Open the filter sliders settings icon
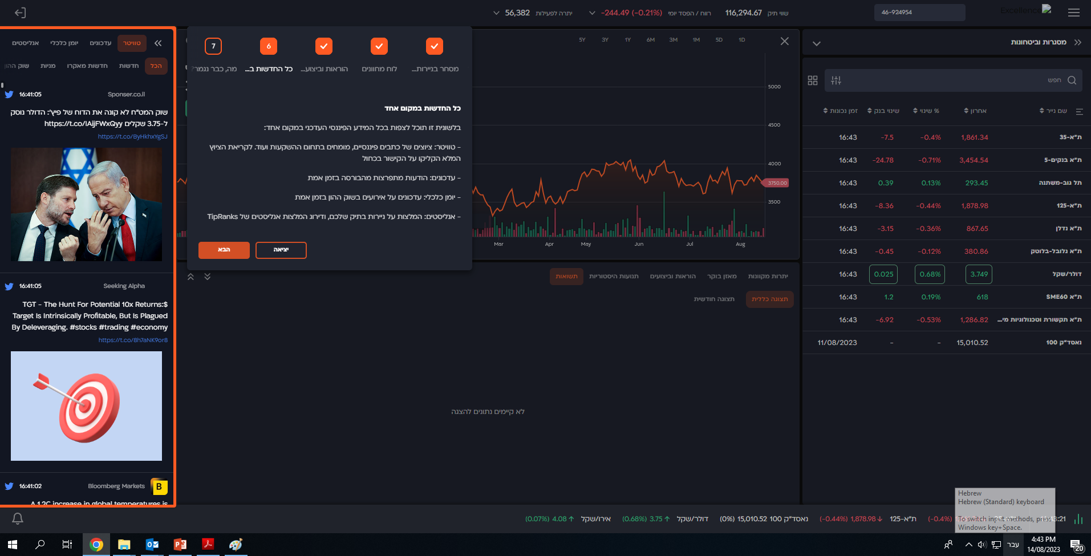The height and width of the screenshot is (556, 1091). click(x=836, y=80)
